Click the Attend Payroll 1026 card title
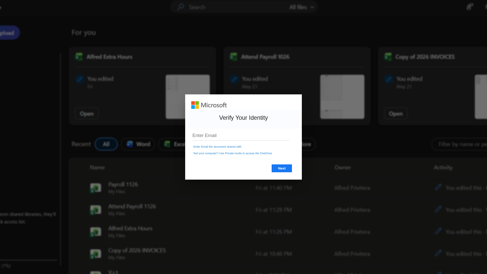Screen dimensions: 487x274 click(265, 57)
